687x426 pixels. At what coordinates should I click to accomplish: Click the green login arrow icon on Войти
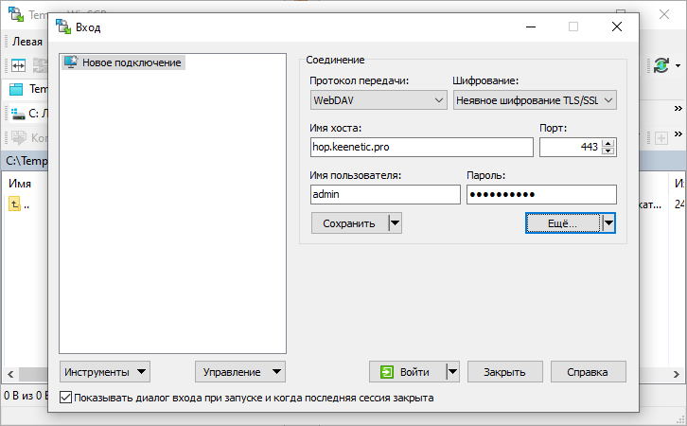pos(386,372)
